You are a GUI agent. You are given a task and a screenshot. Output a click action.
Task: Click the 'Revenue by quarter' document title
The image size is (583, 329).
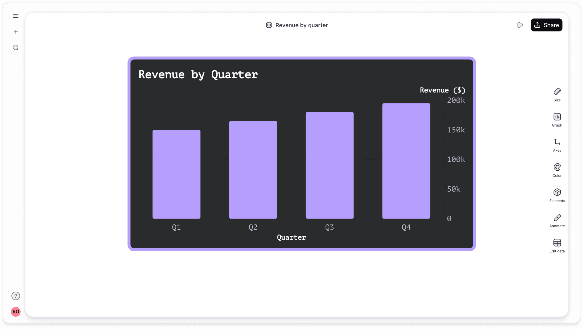[x=301, y=25]
